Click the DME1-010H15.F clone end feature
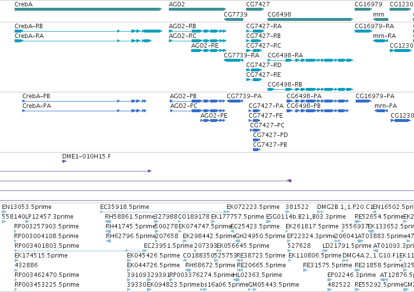Viewport: 414px width, 292px height. (64, 161)
